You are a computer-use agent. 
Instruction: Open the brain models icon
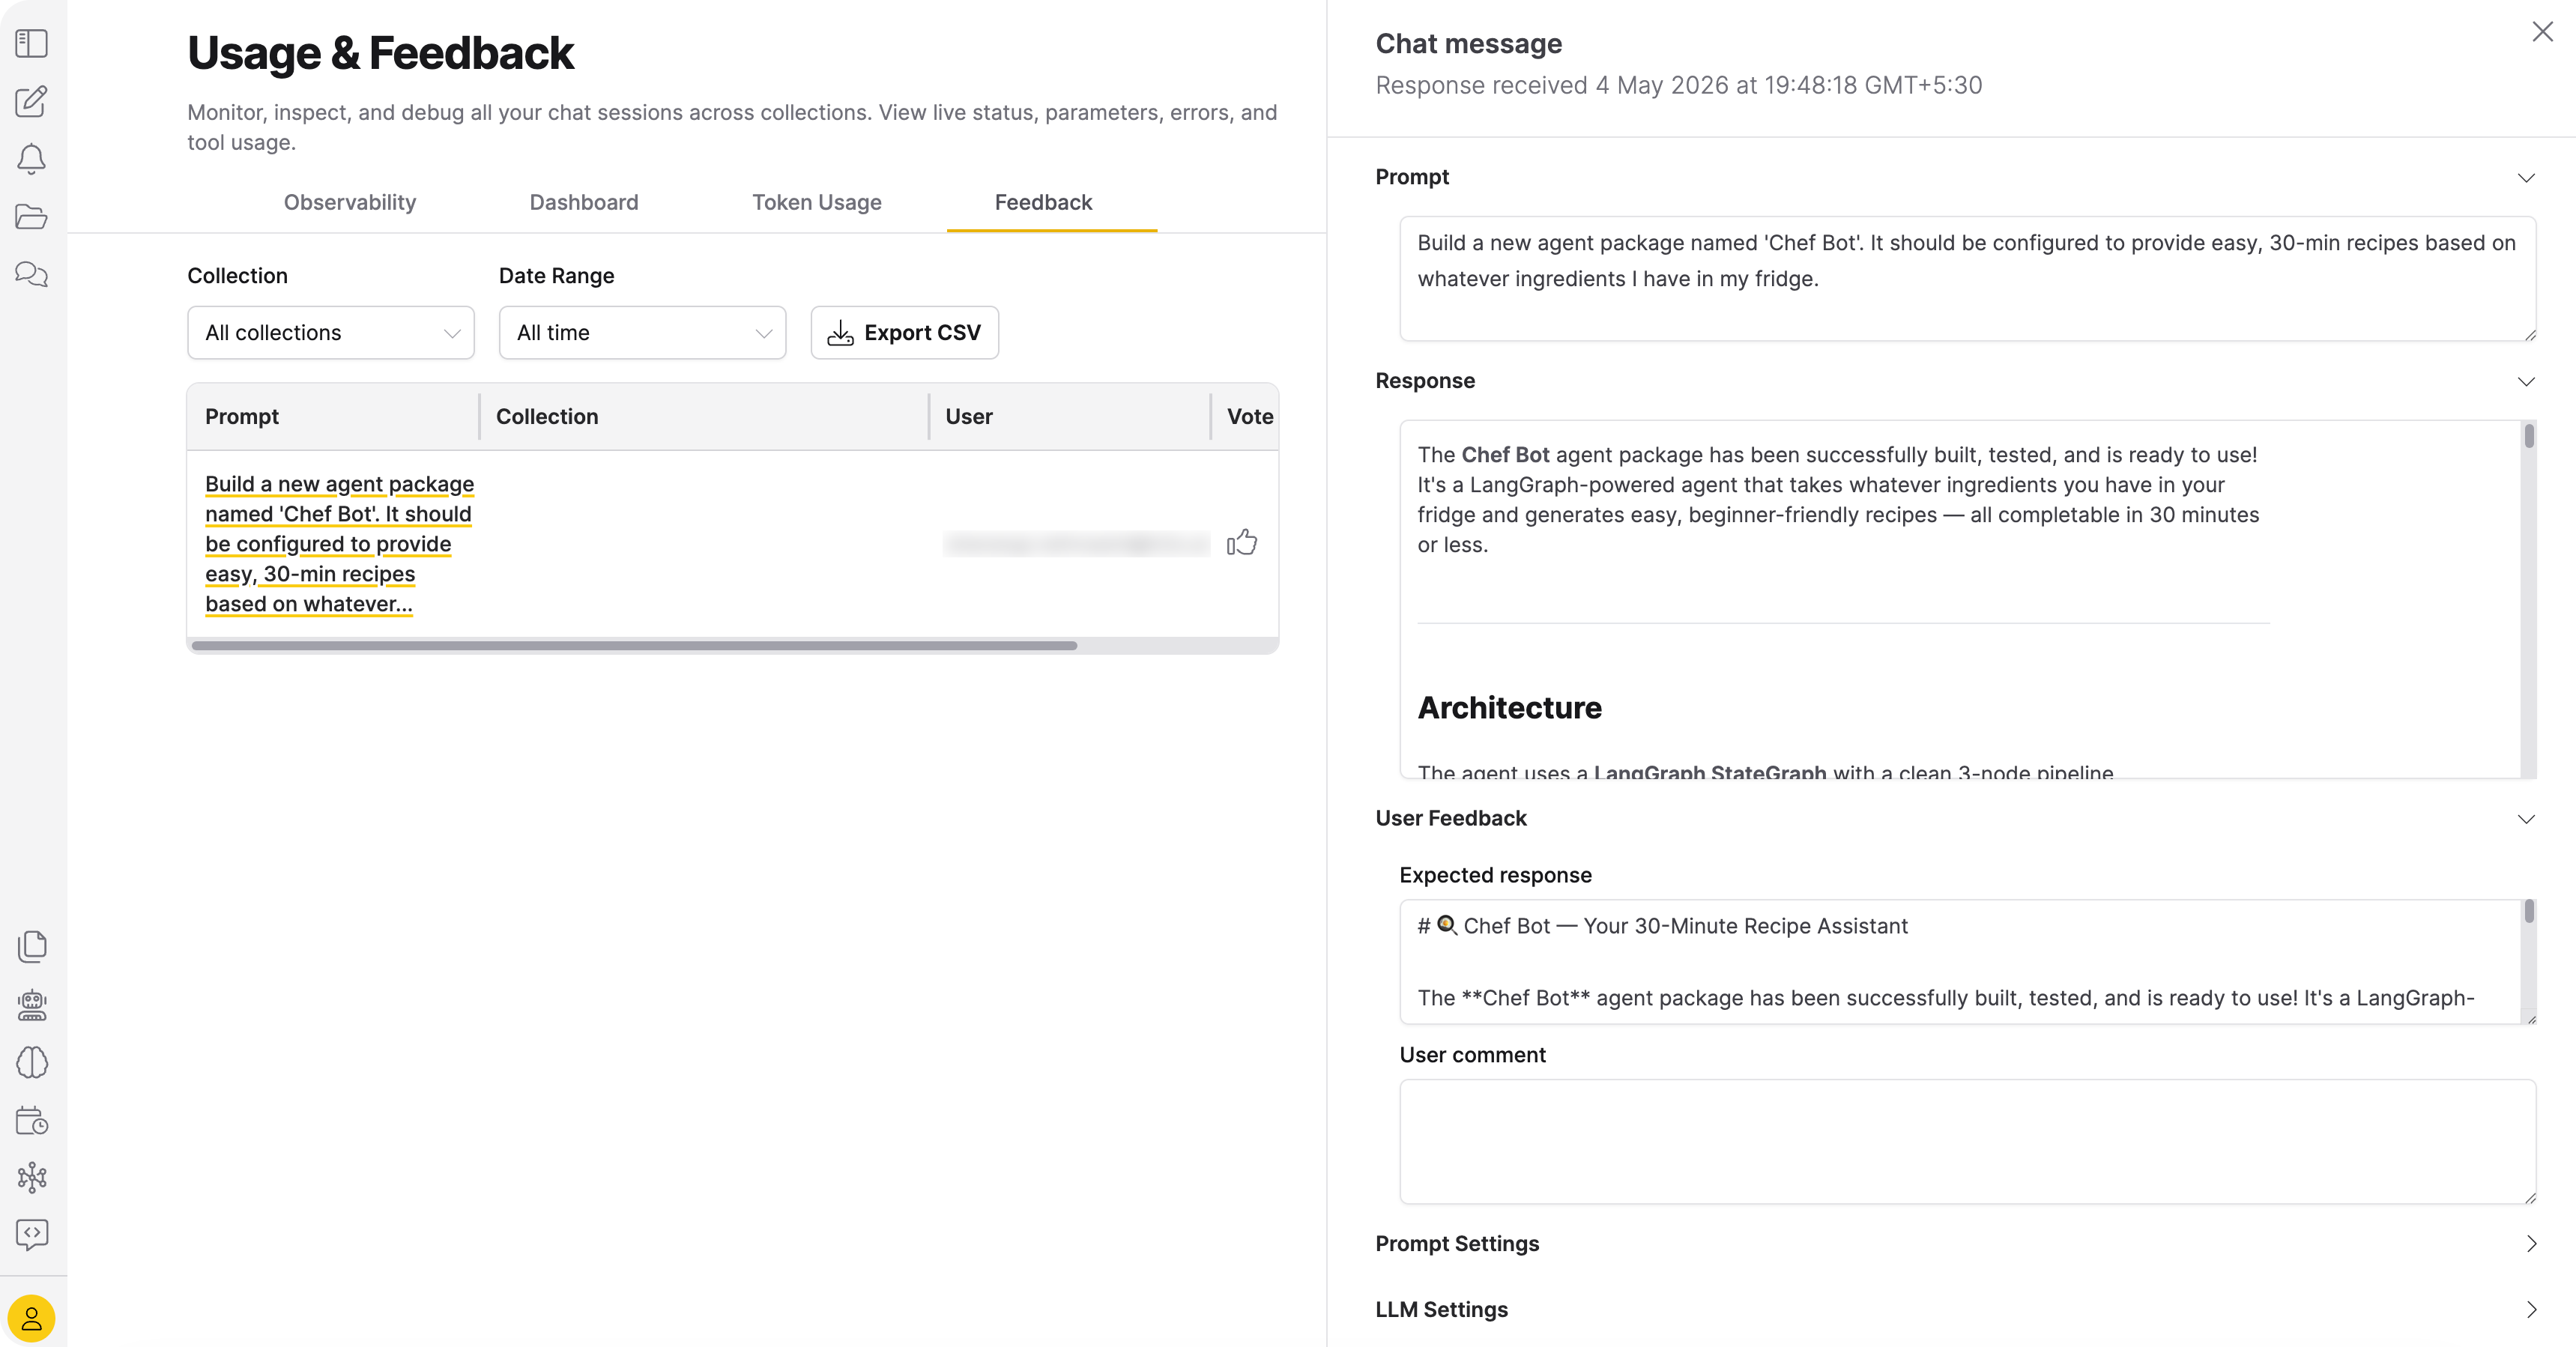point(32,1062)
